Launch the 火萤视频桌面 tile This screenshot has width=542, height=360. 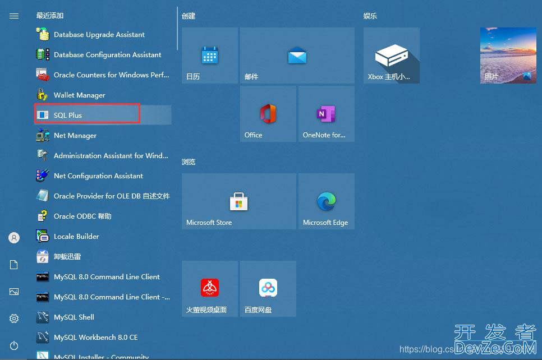(210, 288)
